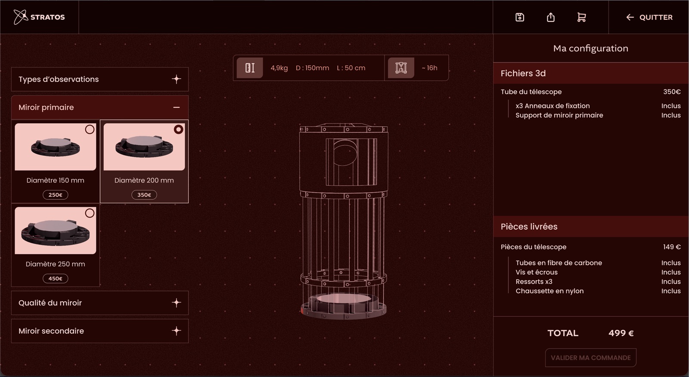
Task: Open the shopping cart icon
Action: [581, 17]
